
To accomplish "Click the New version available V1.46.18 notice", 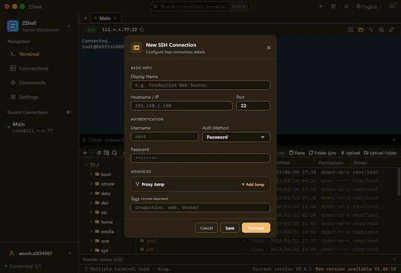I will pos(355,269).
